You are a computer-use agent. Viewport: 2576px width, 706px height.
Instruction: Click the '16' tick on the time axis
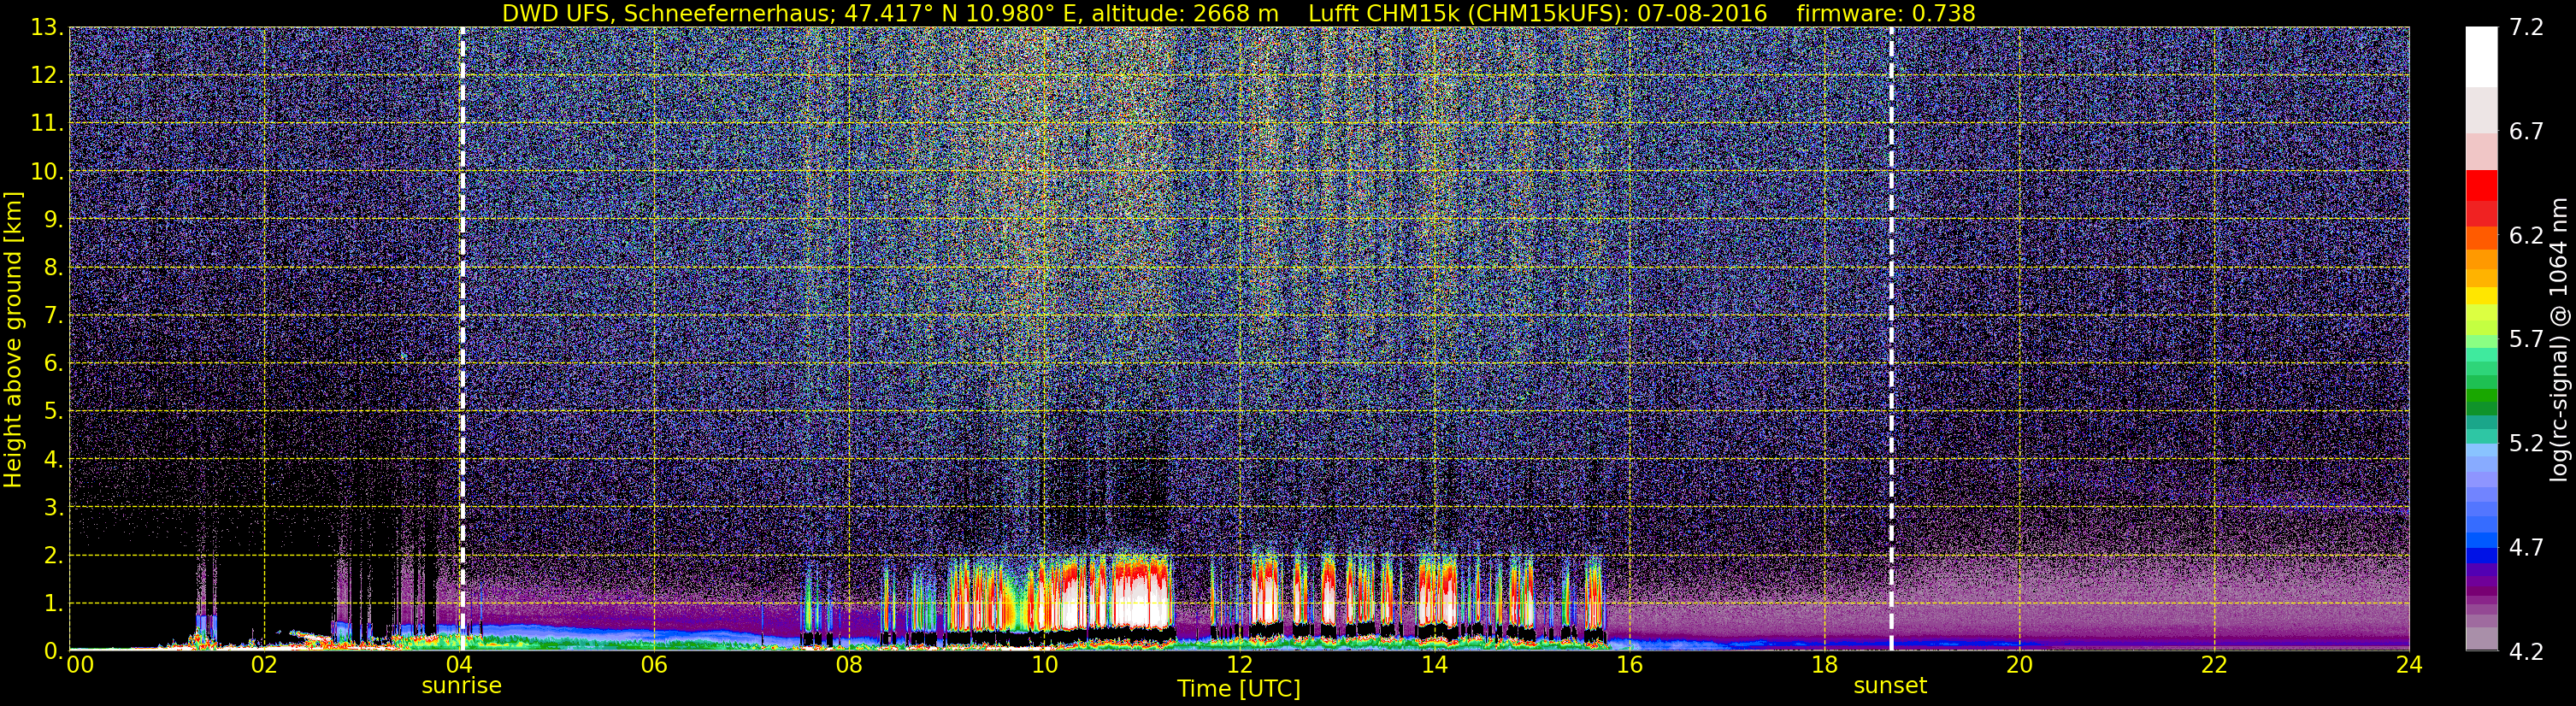(x=1629, y=666)
